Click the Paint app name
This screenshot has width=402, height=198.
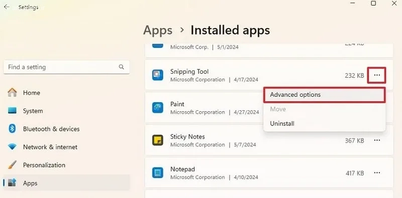[x=177, y=104]
